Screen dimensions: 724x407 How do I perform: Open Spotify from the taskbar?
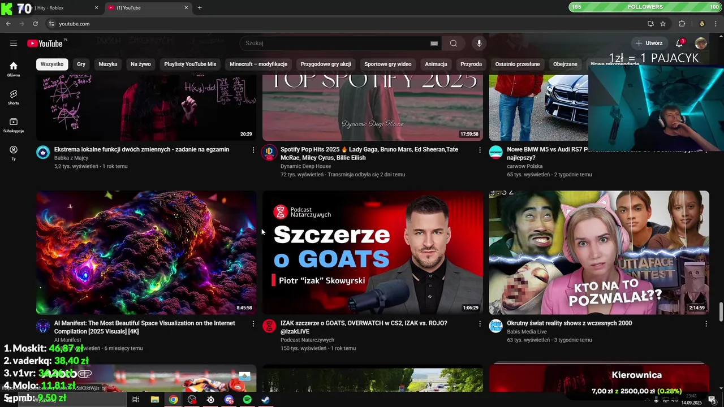[x=247, y=400]
